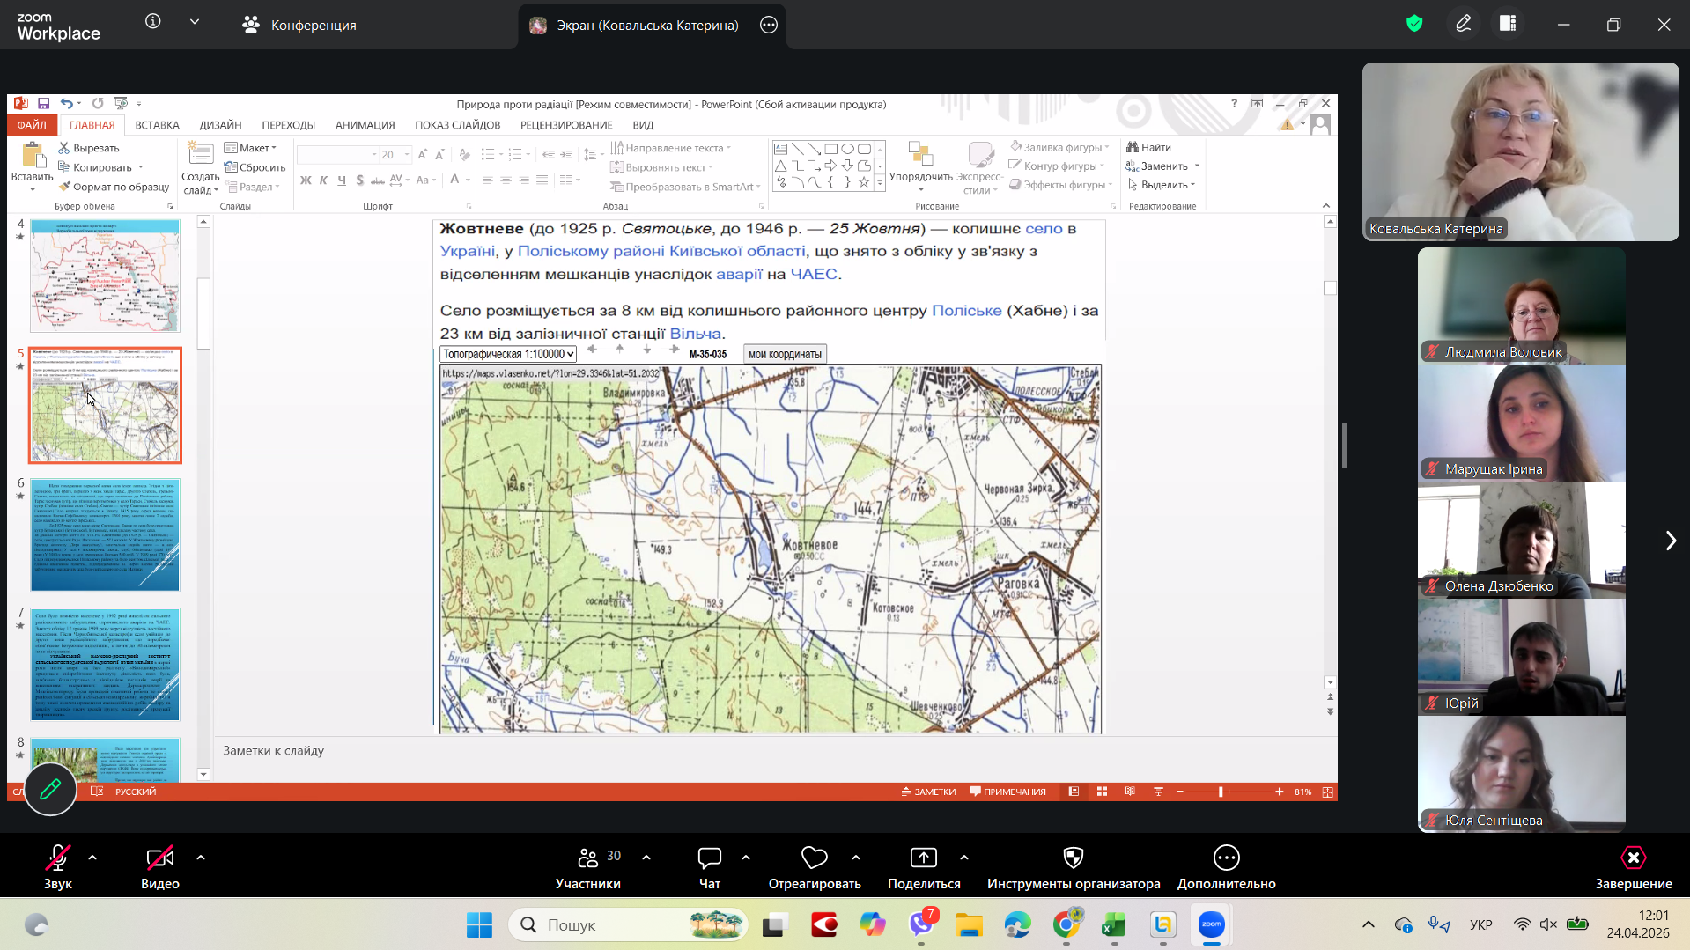Click the End meeting button
Viewport: 1690px width, 950px height.
coord(1633,858)
